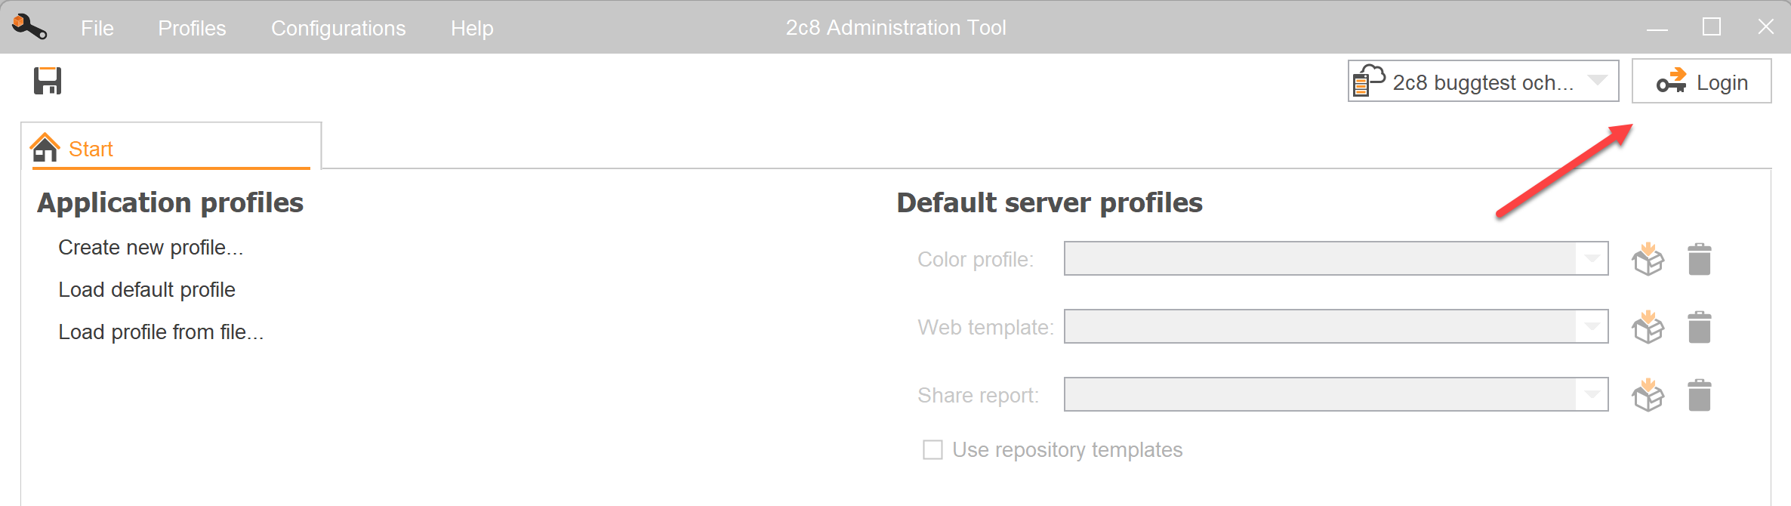Import a Color profile package
Viewport: 1791px width, 506px height.
tap(1648, 259)
